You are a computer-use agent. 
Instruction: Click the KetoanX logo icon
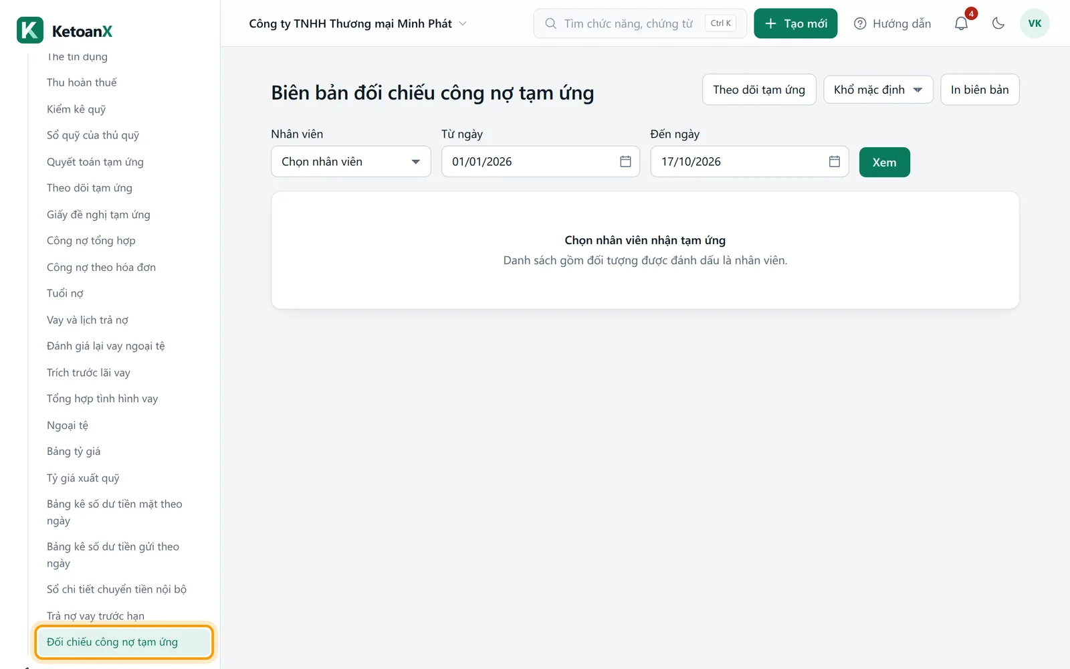click(x=30, y=30)
